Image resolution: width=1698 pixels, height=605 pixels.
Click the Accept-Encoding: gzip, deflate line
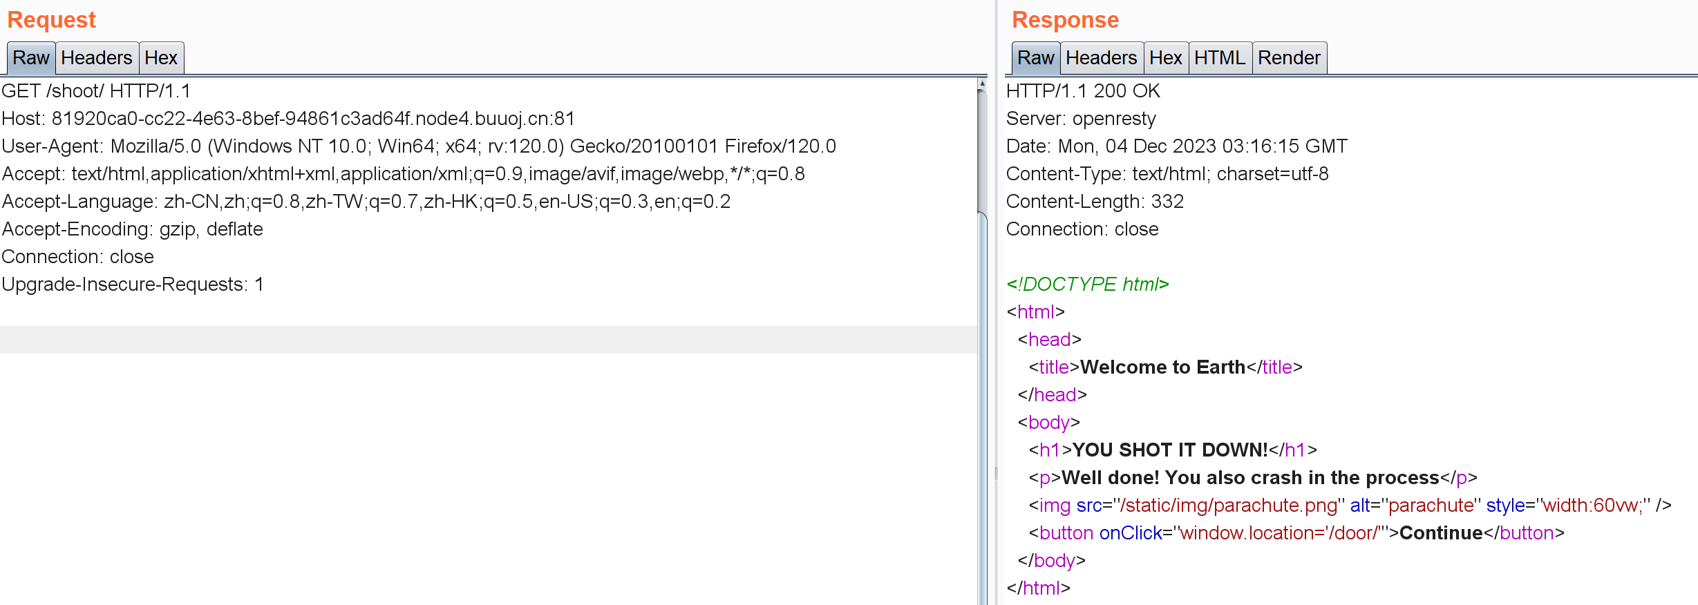point(132,229)
